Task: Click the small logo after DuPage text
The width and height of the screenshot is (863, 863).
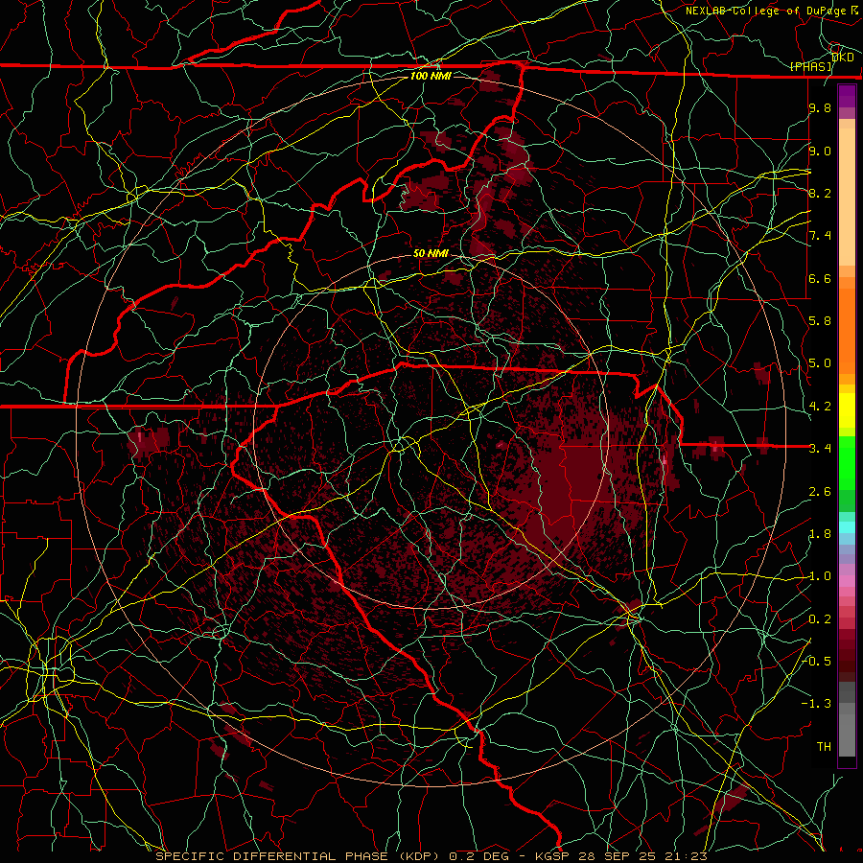Action: pyautogui.click(x=854, y=10)
